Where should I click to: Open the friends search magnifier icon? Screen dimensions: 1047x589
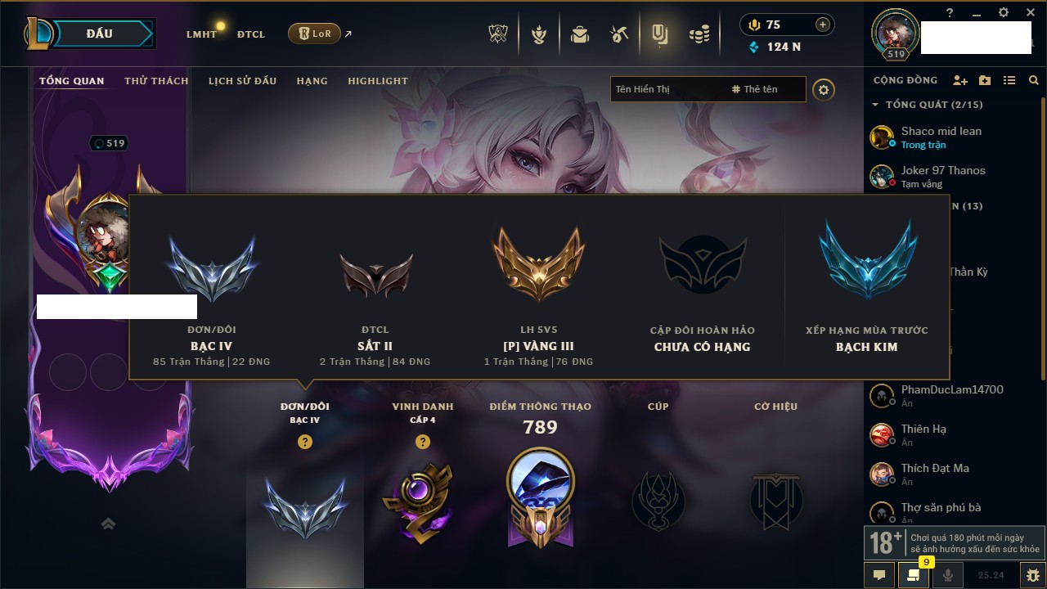1033,80
